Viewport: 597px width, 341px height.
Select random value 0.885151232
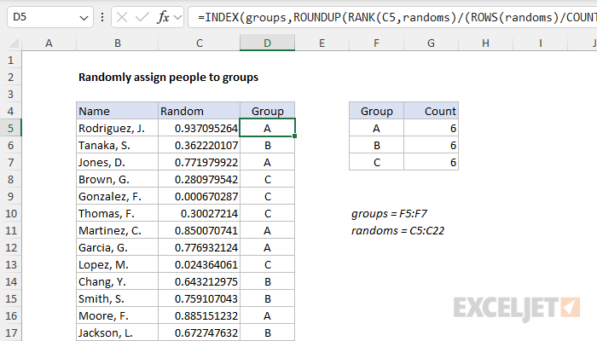(x=199, y=316)
